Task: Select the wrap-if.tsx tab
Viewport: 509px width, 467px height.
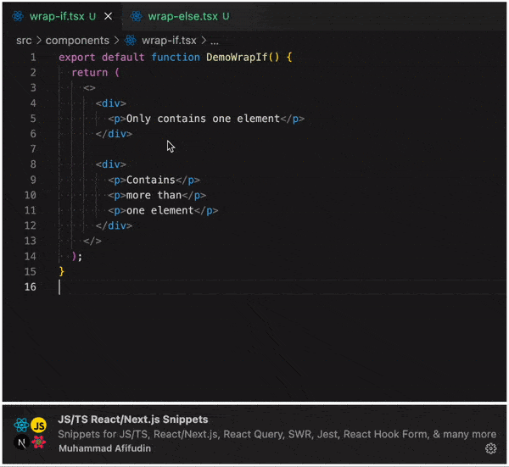Action: (62, 16)
